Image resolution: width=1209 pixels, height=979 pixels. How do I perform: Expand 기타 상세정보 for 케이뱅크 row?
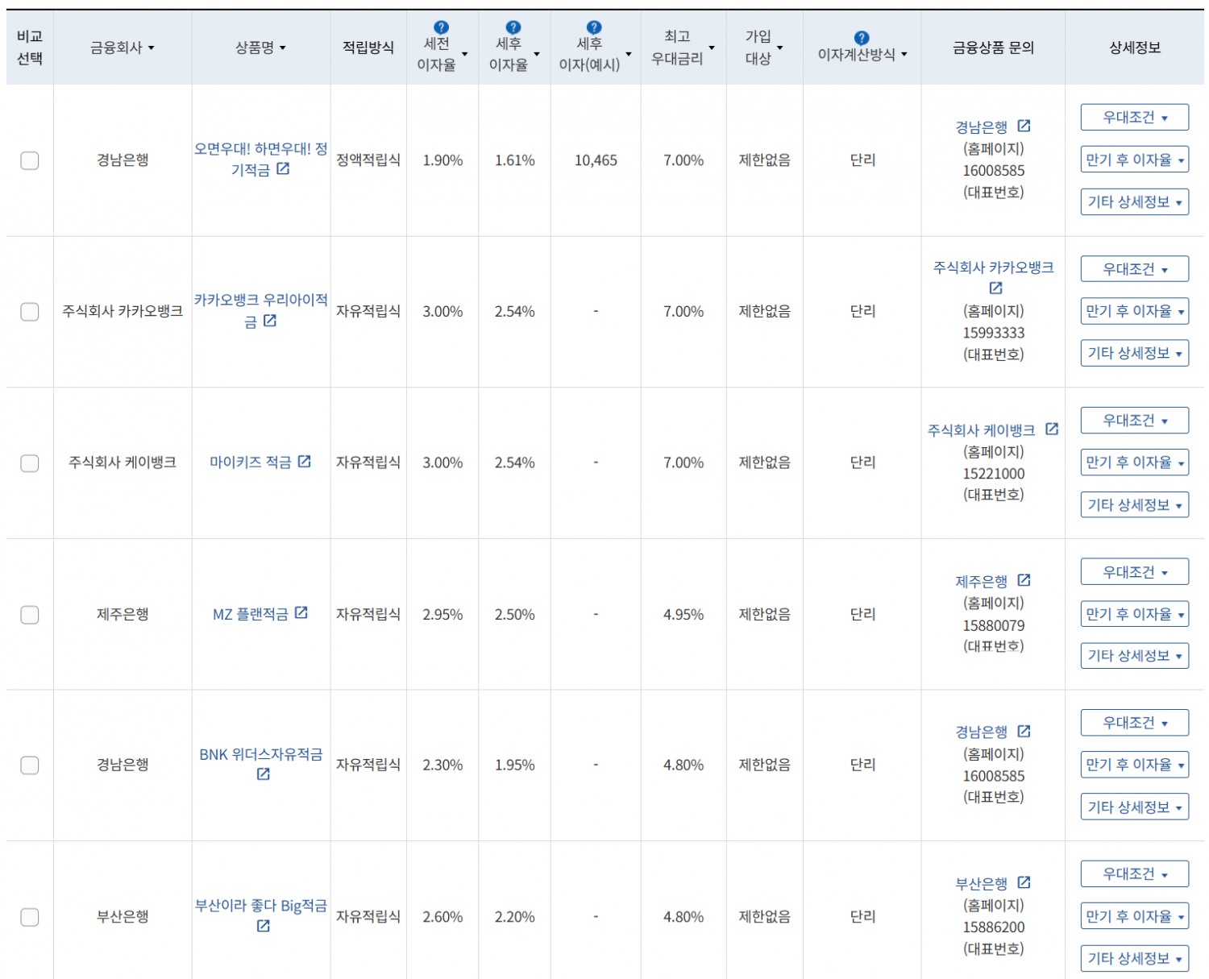click(1135, 504)
